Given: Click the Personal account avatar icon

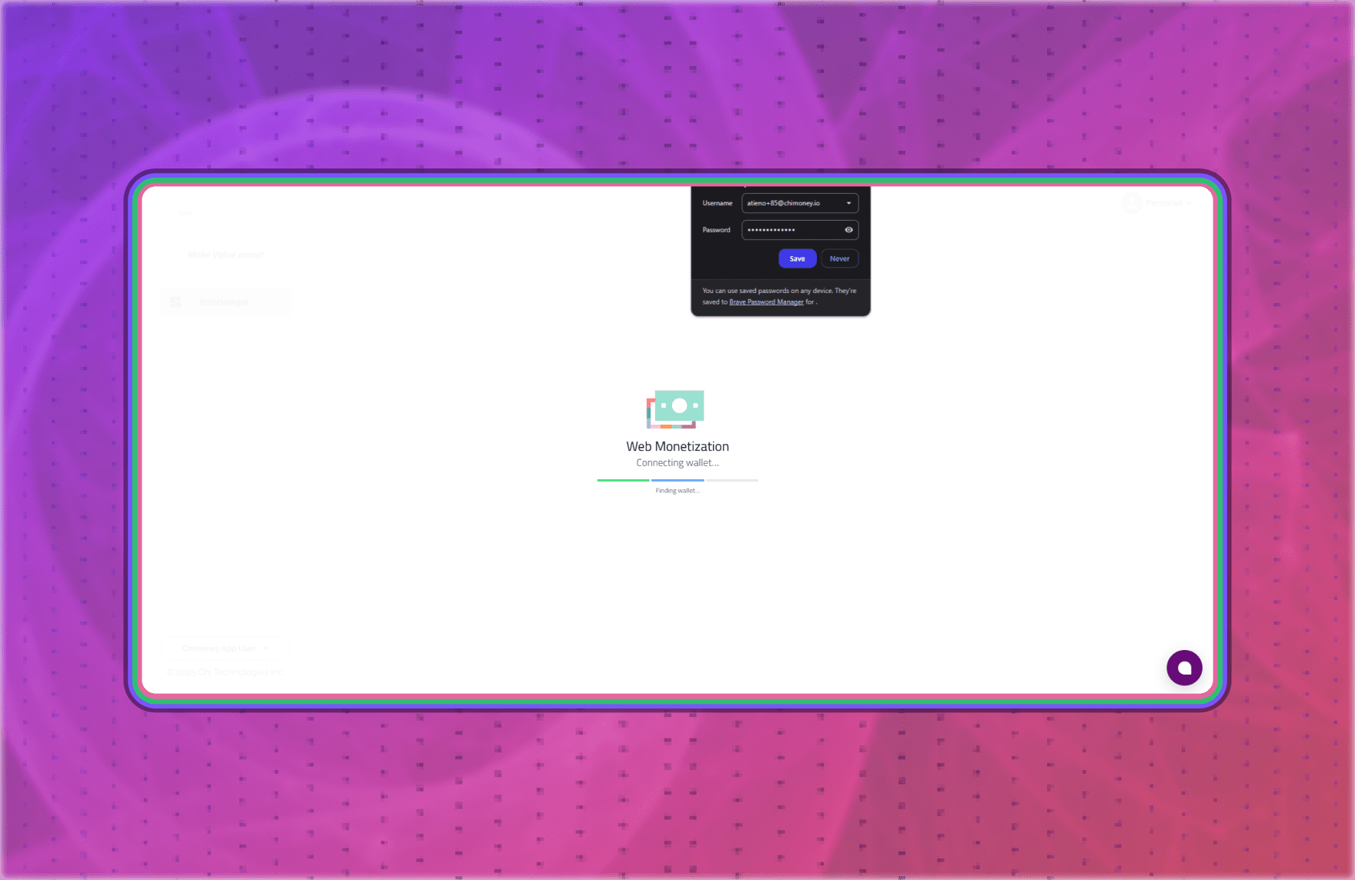Looking at the screenshot, I should pos(1131,203).
